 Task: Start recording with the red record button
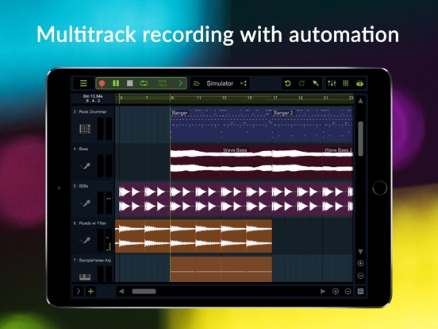(x=102, y=83)
